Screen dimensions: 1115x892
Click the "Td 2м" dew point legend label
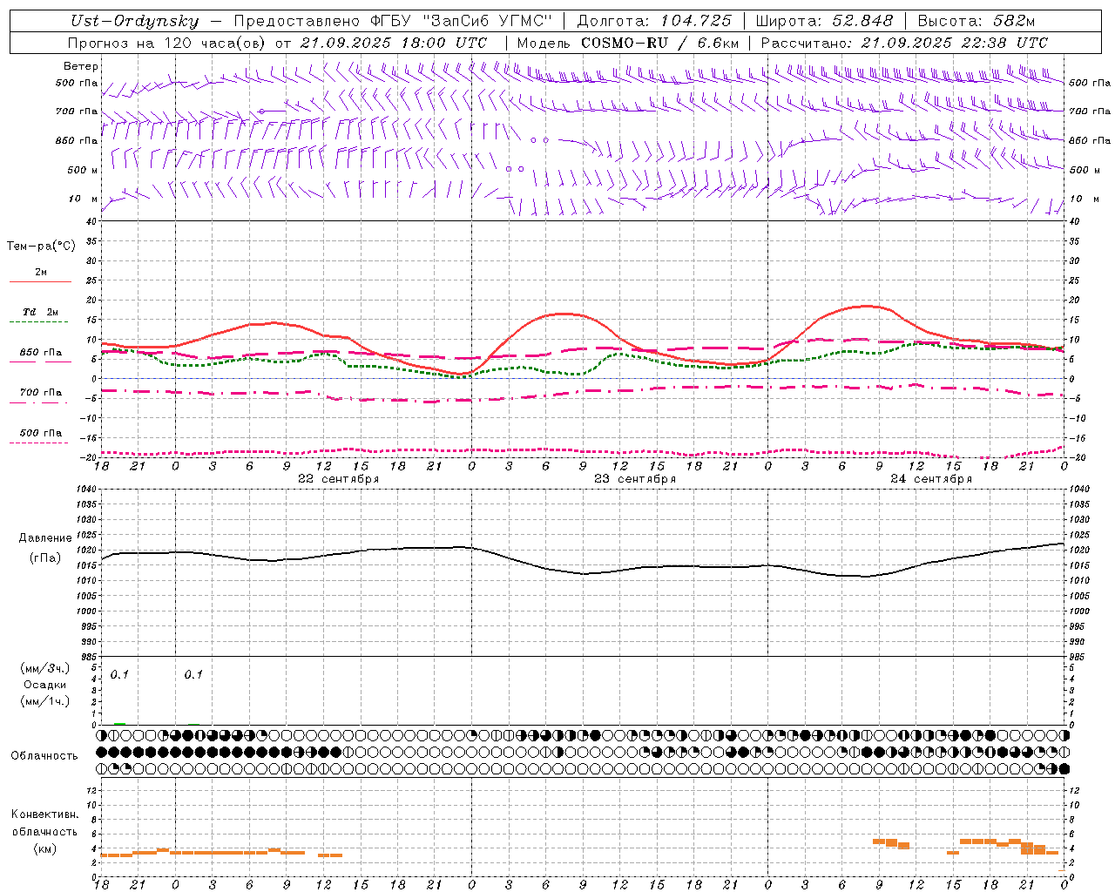click(41, 312)
